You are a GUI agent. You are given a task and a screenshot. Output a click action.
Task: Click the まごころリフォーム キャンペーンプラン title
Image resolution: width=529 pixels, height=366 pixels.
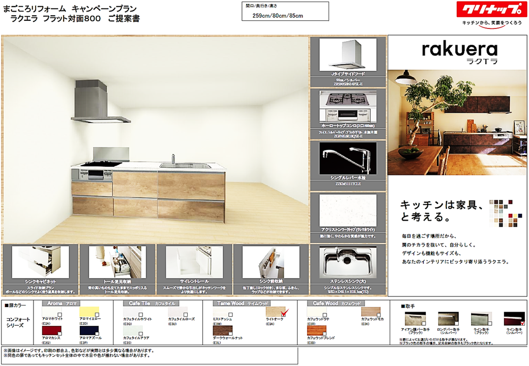click(x=70, y=9)
